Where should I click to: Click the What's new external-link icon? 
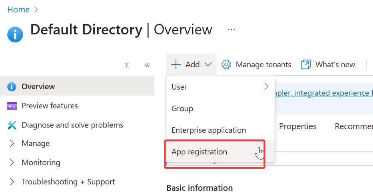(x=306, y=64)
